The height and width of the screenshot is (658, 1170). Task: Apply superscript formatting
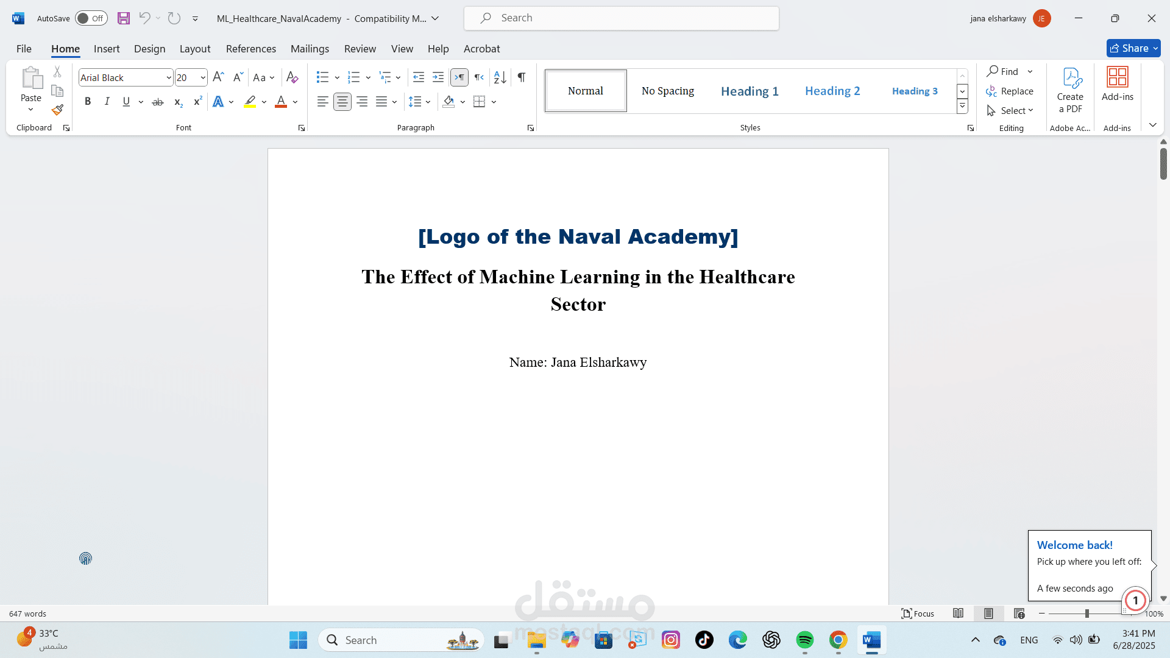pyautogui.click(x=197, y=102)
